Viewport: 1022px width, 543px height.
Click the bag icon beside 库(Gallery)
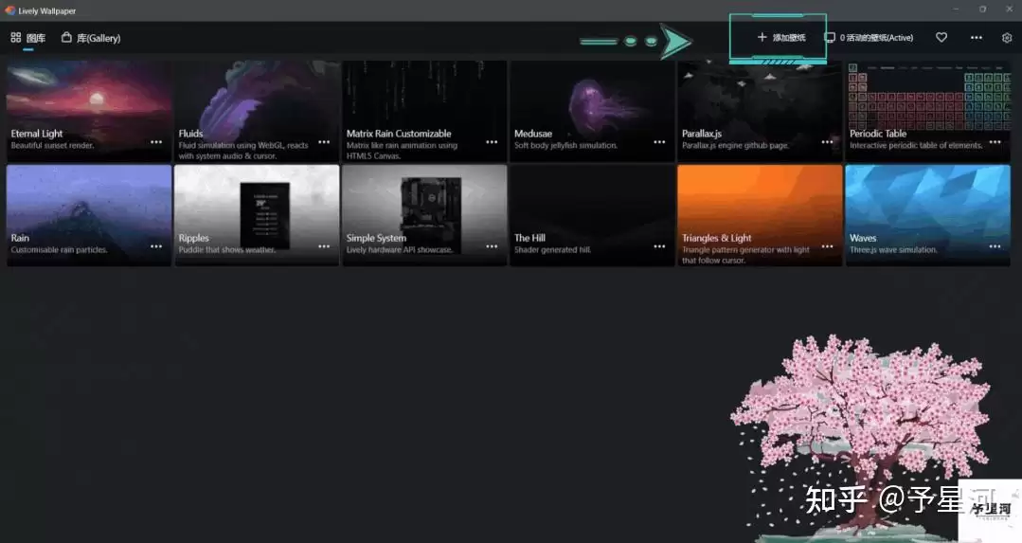[x=66, y=38]
